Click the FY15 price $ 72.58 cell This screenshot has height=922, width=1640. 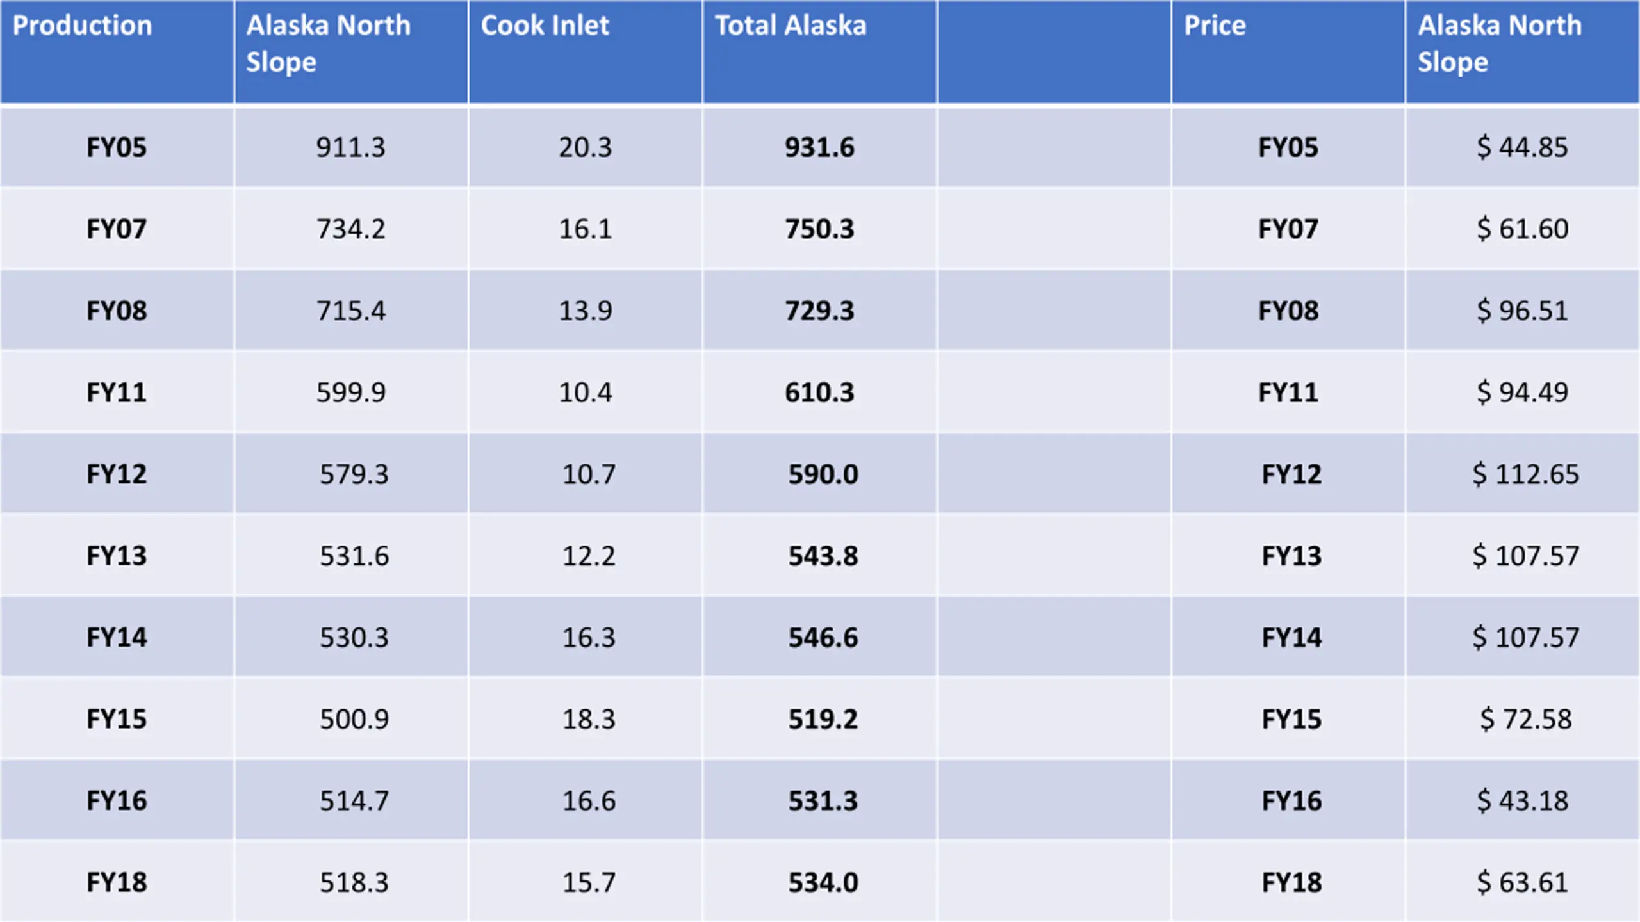point(1523,719)
